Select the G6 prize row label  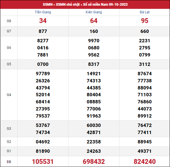pyautogui.click(x=9, y=48)
